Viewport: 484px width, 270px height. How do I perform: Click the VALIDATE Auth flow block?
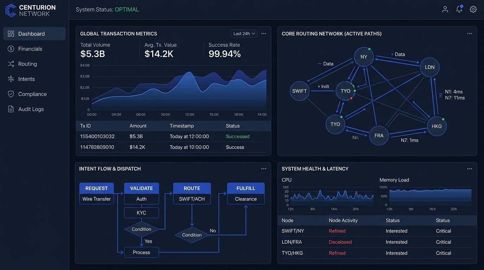[141, 193]
